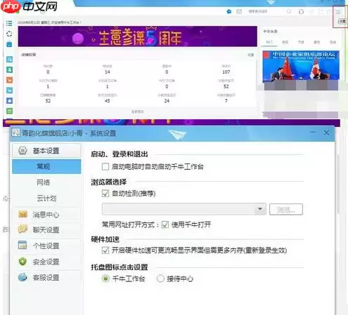Screen dimensions: 348x315
Task: Click the person contact icon in left sidebar
Action: pos(9,69)
